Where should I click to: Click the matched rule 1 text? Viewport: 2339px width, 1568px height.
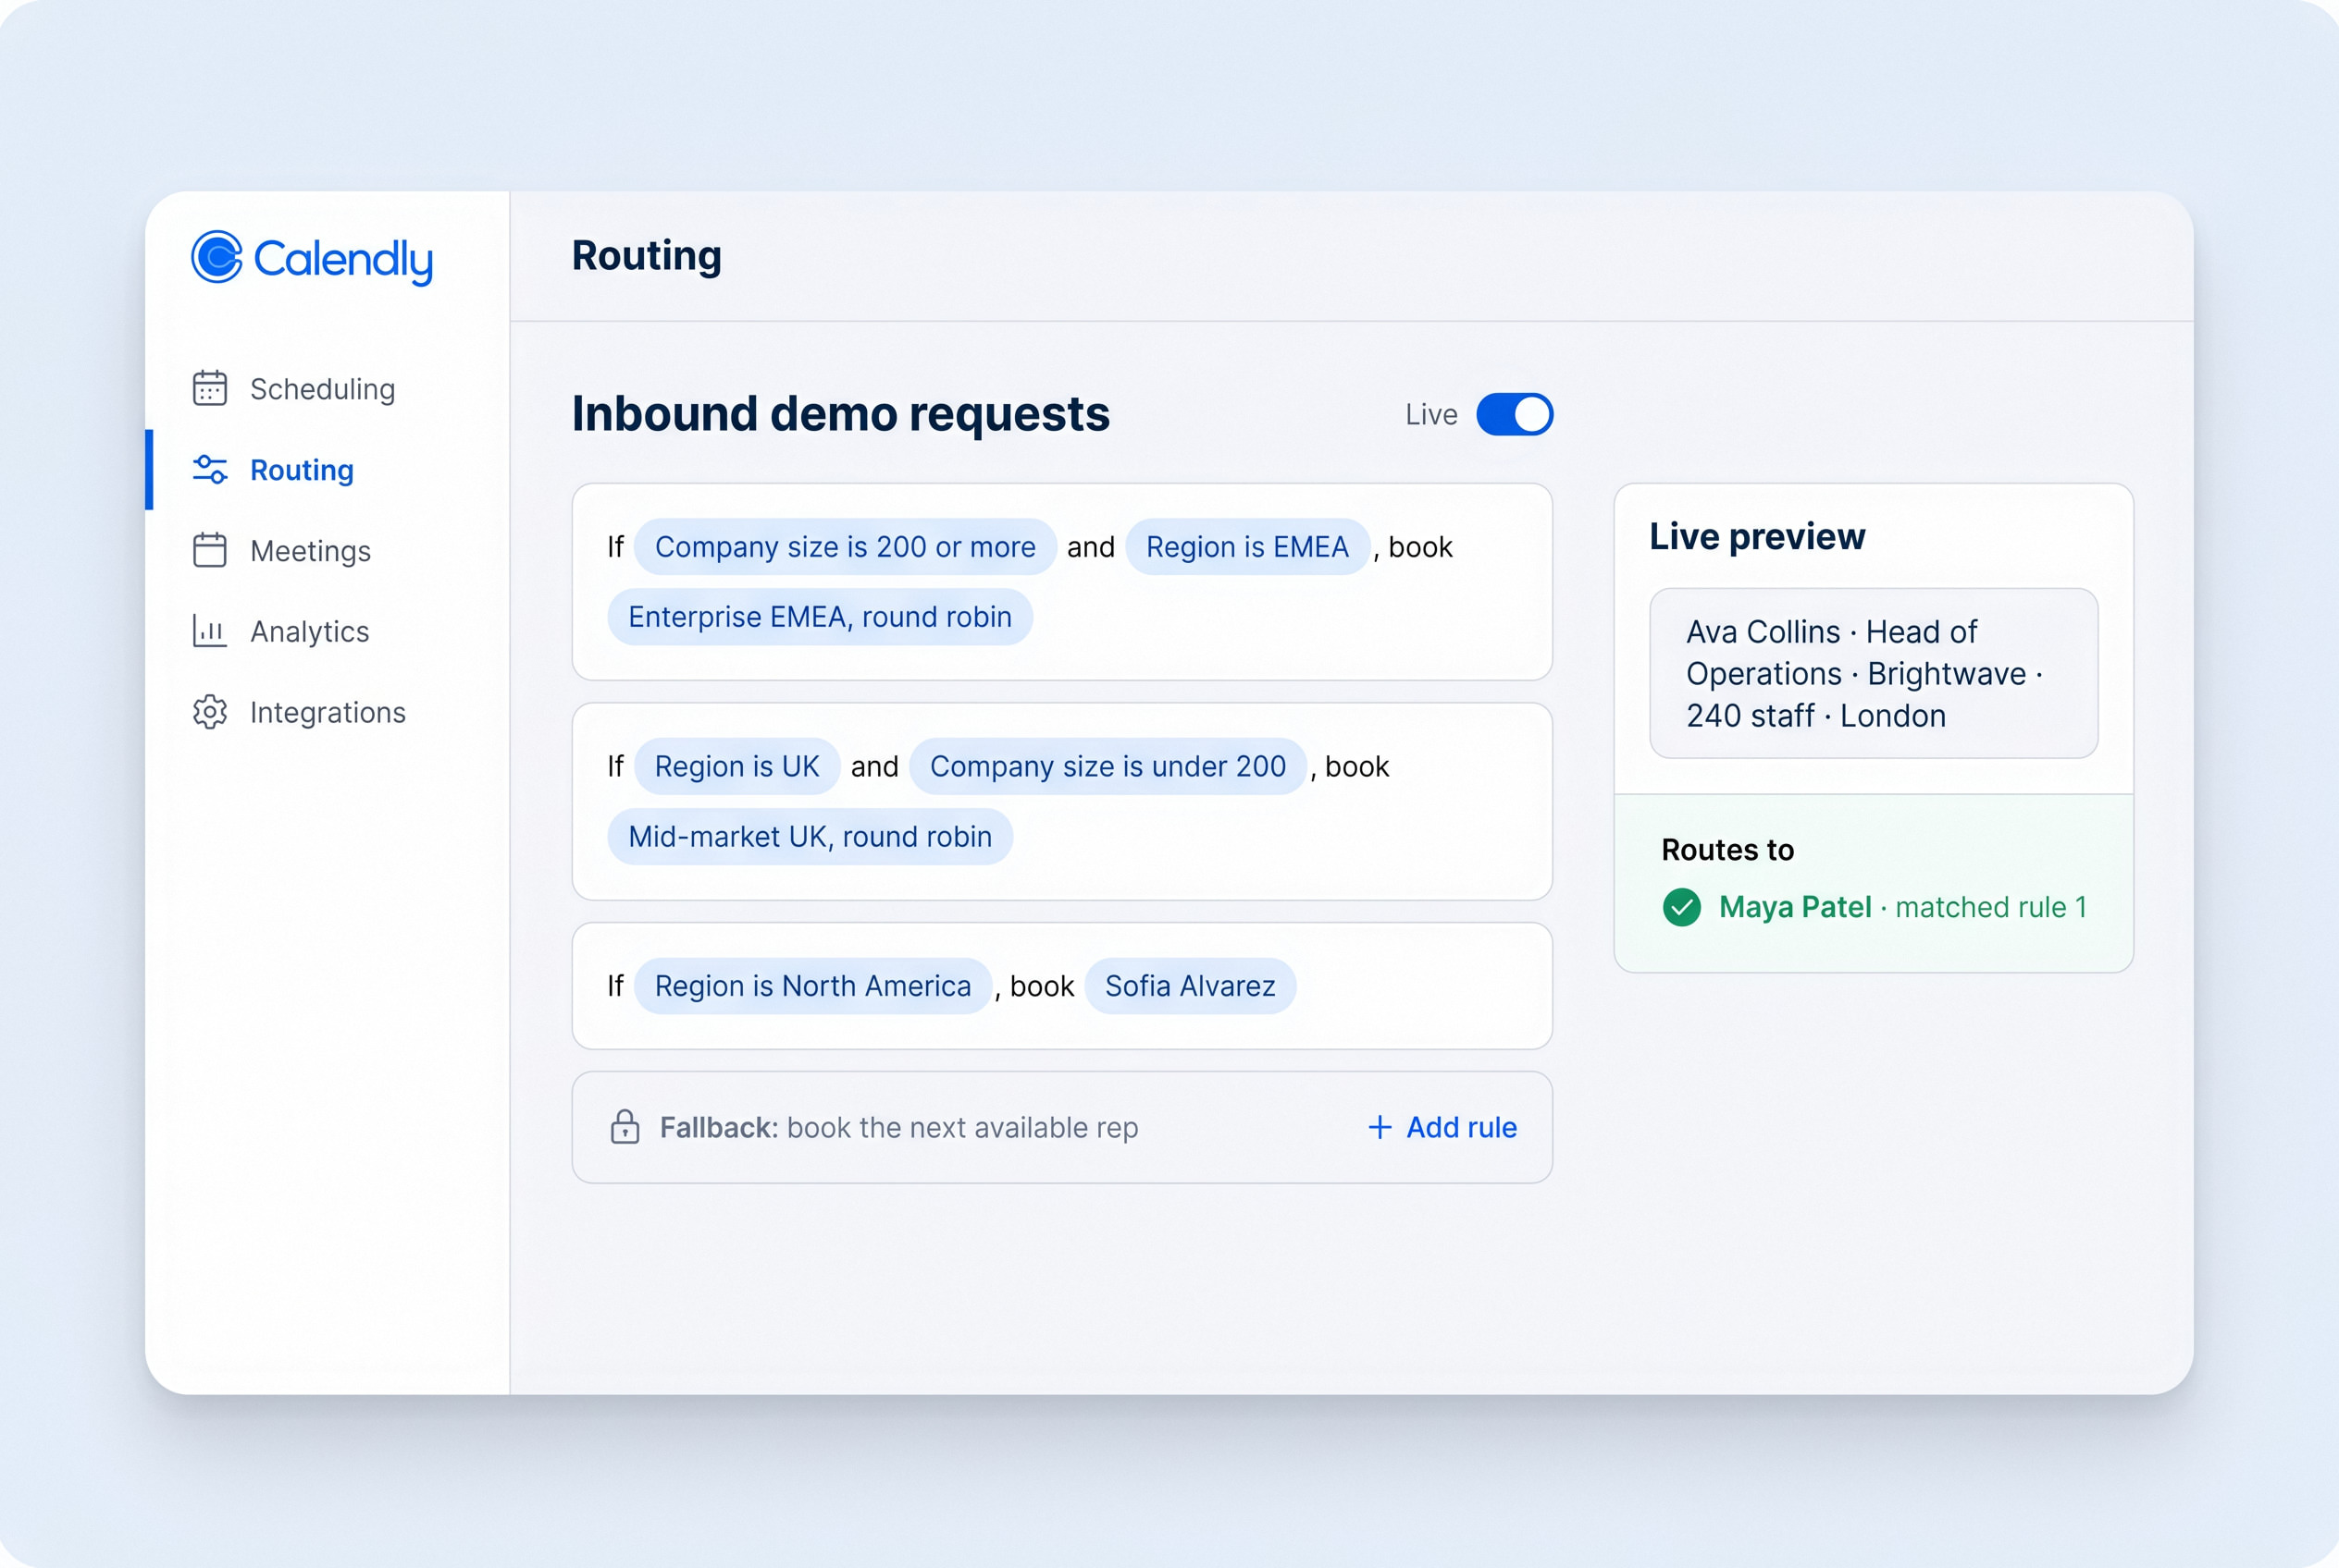pyautogui.click(x=1991, y=907)
